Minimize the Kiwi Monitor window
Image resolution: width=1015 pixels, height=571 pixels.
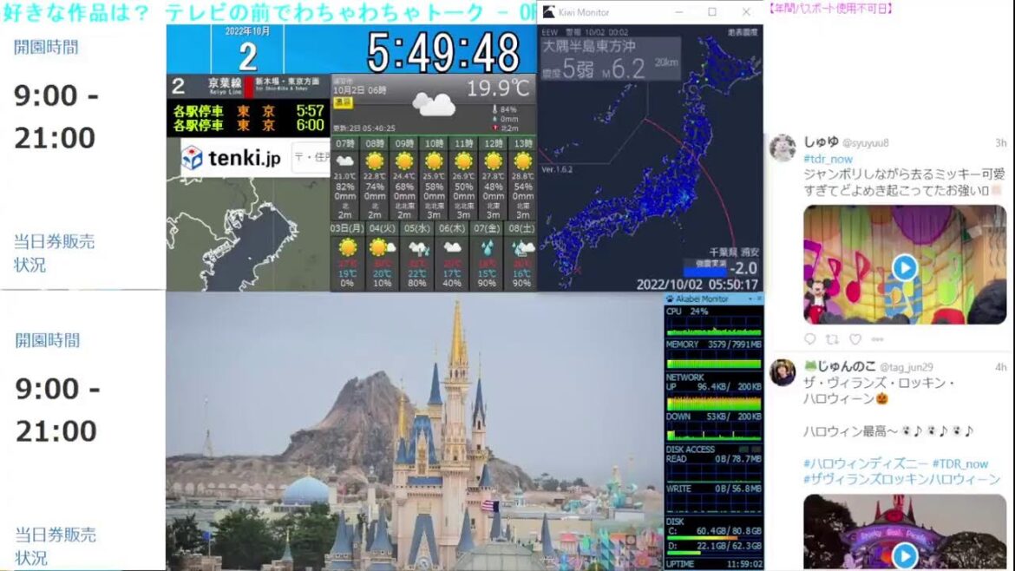point(678,11)
